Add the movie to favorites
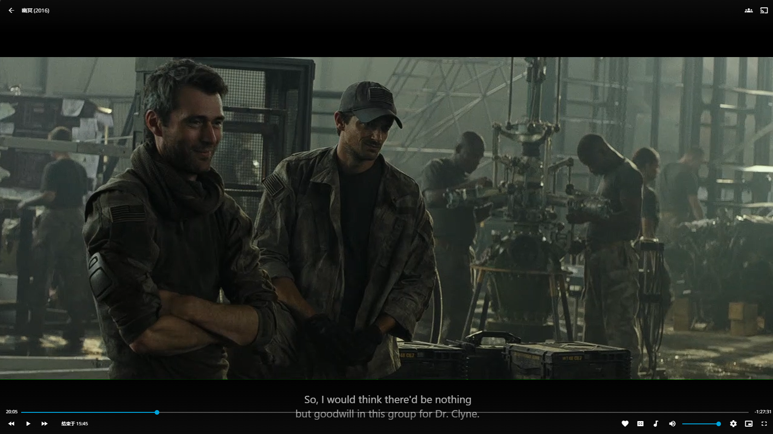773x434 pixels. coord(625,423)
